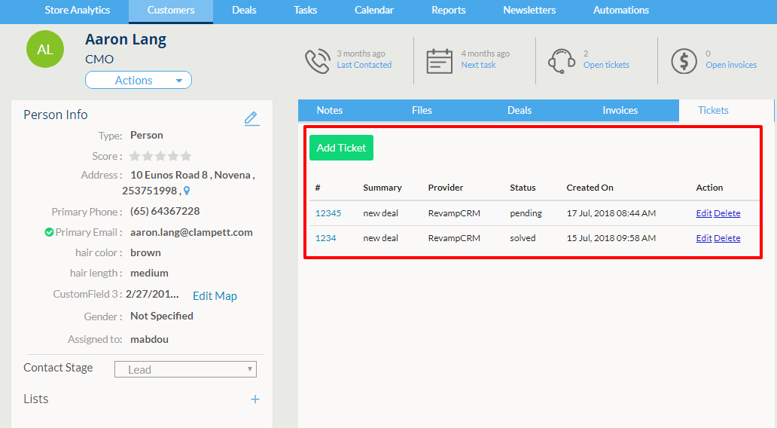Image resolution: width=777 pixels, height=428 pixels.
Task: Open the Calendar menu
Action: (374, 10)
